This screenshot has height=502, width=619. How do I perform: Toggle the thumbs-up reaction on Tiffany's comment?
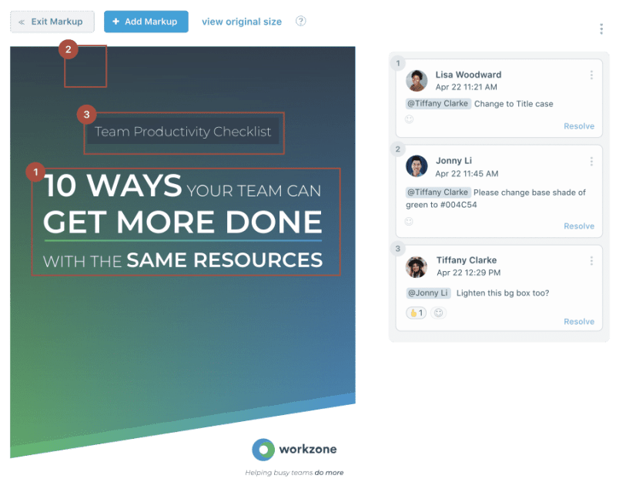[416, 313]
